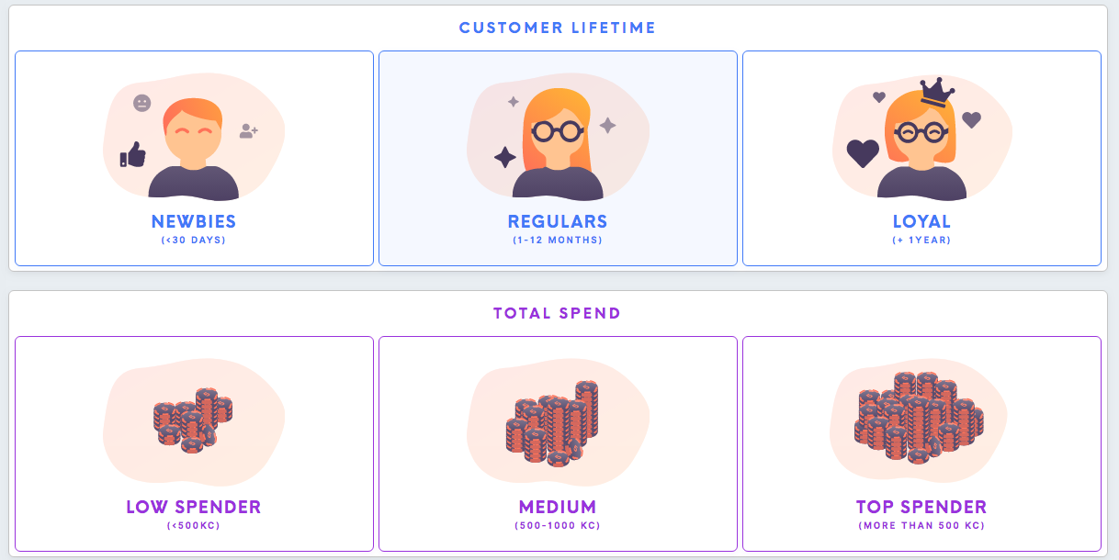The width and height of the screenshot is (1119, 560).
Task: Pick the MEDIUM spend label
Action: tap(558, 508)
